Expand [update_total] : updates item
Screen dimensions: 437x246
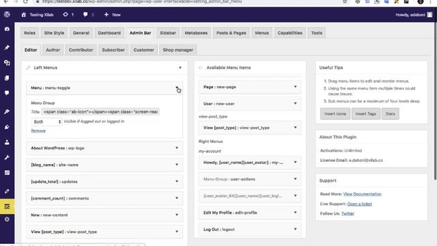pyautogui.click(x=177, y=181)
